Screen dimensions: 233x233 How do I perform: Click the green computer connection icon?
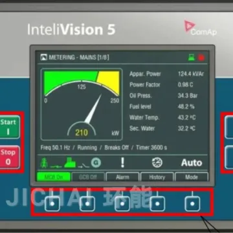pos(192,58)
